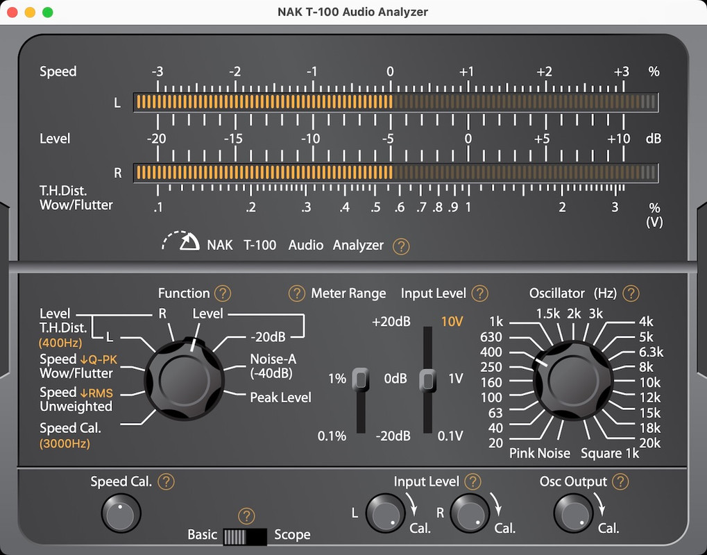707x555 pixels.
Task: Set oscillator to 630 Hz
Action: [491, 337]
